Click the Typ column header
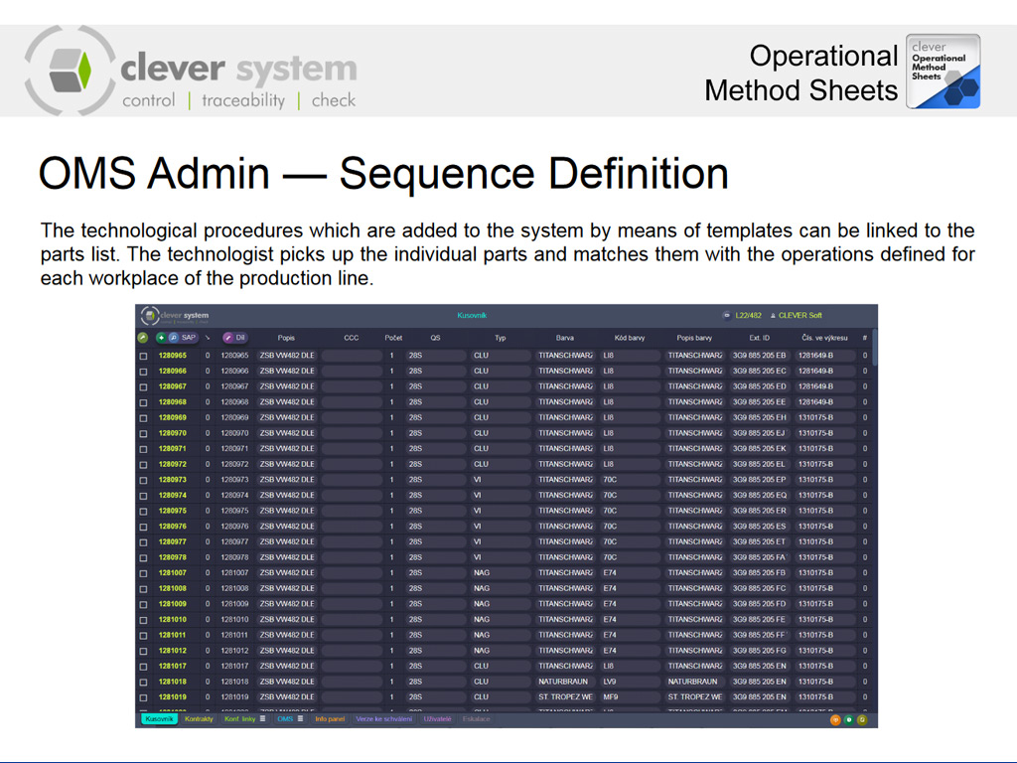1017x763 pixels. (501, 338)
